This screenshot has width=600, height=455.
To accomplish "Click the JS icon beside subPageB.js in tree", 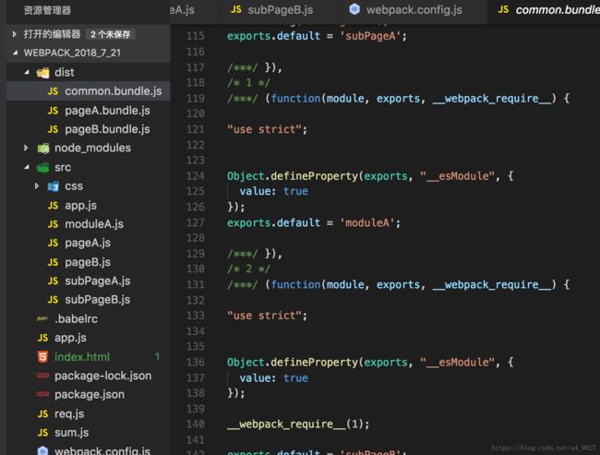I will point(53,300).
